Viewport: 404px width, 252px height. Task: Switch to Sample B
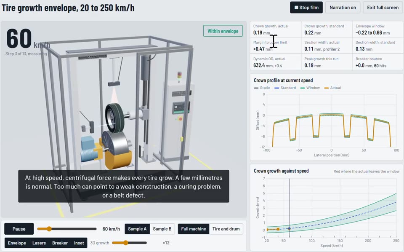pos(162,229)
